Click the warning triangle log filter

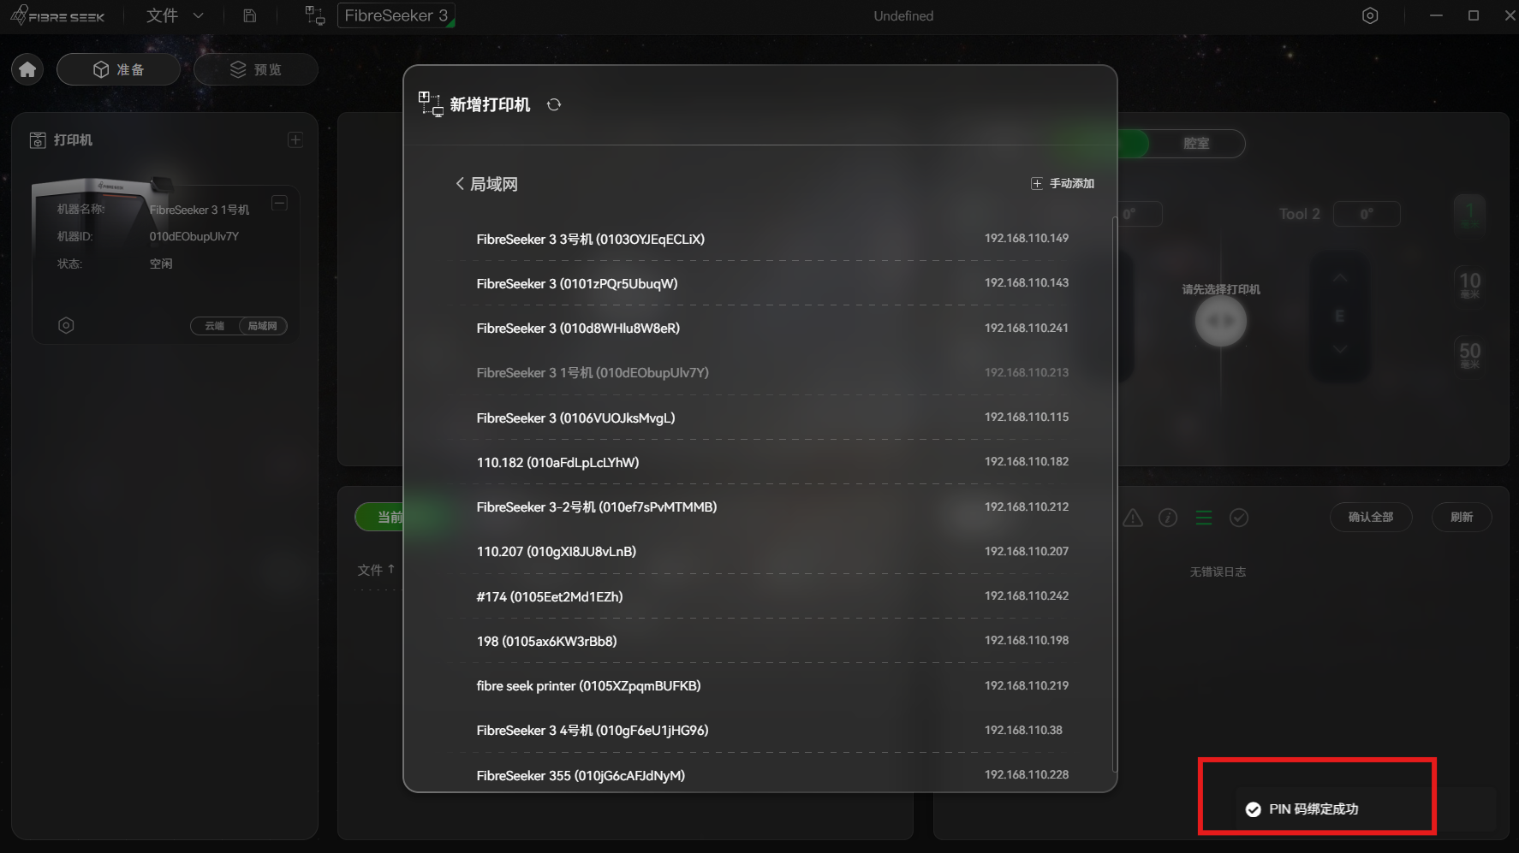coord(1133,518)
